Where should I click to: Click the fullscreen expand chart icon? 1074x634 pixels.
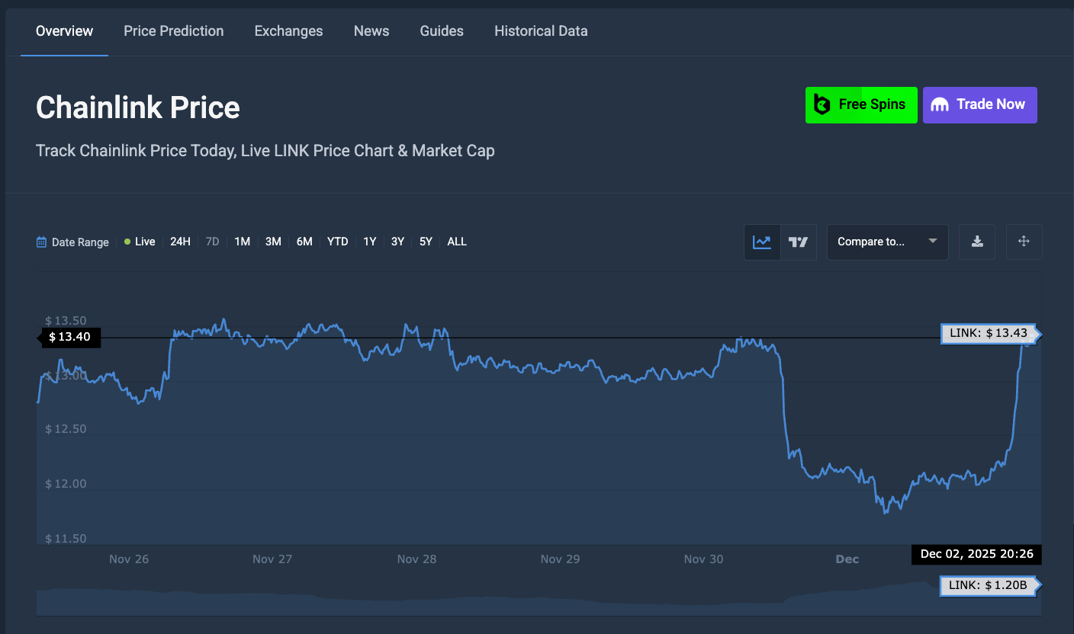tap(1024, 242)
